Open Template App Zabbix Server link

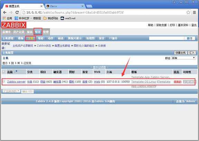[x=150, y=77]
